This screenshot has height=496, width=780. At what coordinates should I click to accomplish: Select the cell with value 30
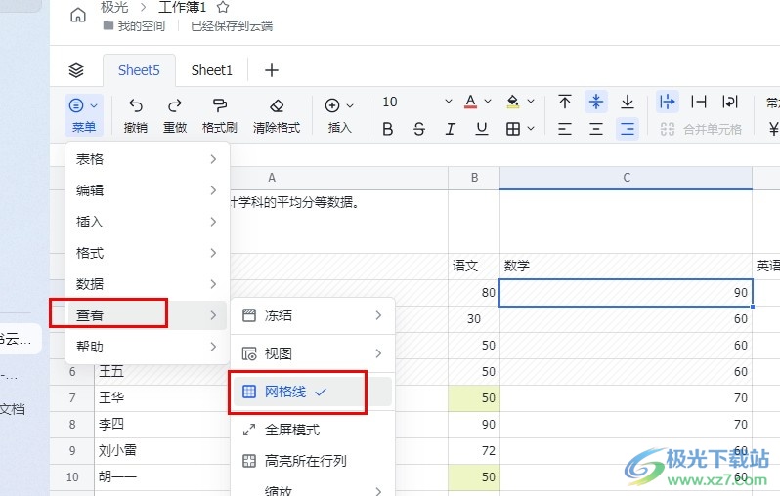[x=474, y=319]
